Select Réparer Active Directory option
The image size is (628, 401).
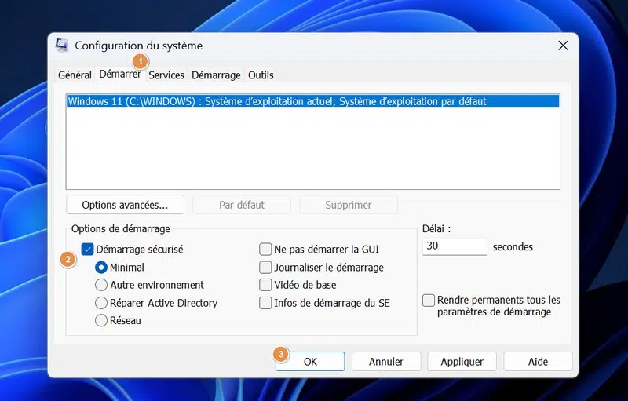point(101,303)
